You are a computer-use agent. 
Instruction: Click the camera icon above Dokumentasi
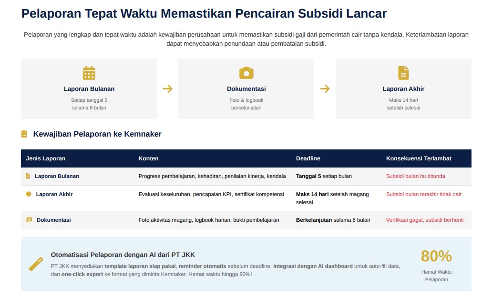(x=246, y=73)
